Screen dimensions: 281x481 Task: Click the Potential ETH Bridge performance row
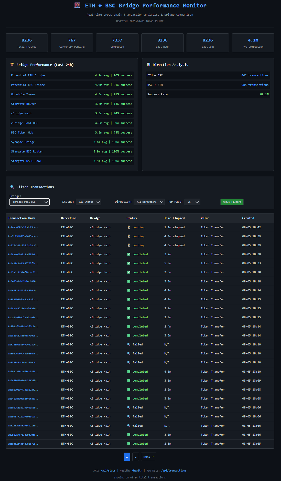72,75
